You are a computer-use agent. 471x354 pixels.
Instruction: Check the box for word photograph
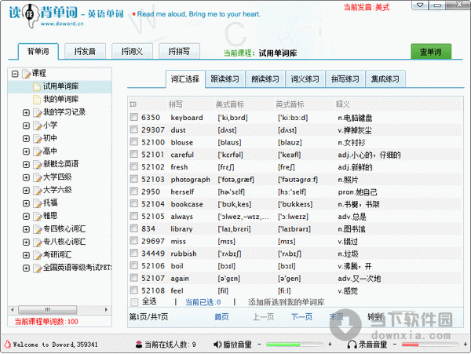click(134, 179)
